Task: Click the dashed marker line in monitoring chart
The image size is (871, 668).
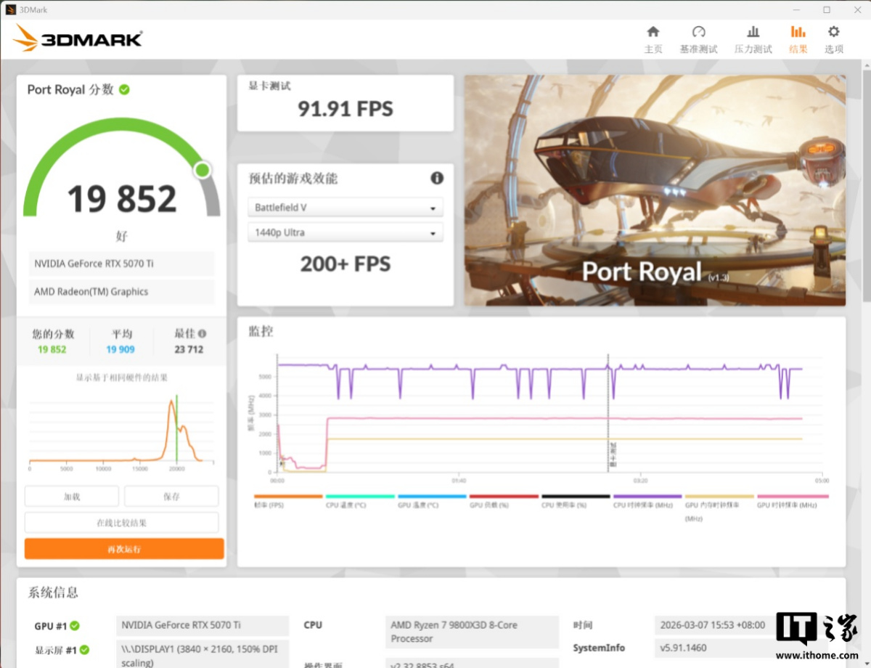Action: 608,414
